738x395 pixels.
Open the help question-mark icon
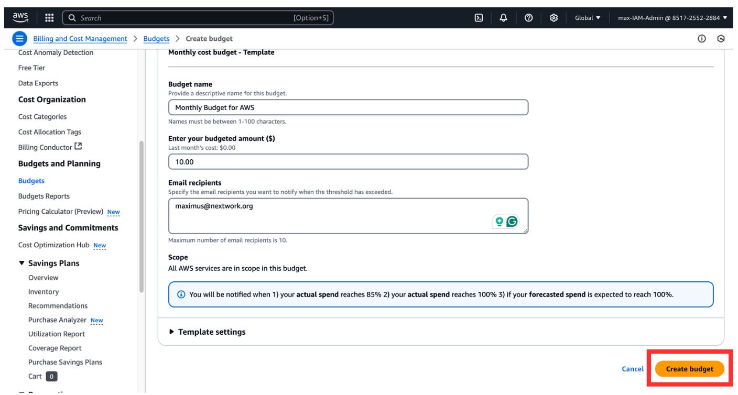point(529,18)
